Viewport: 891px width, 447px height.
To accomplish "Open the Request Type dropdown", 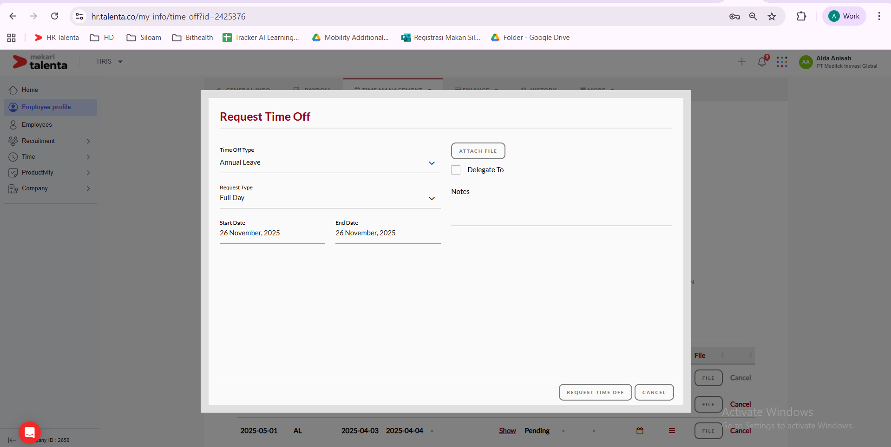I will tap(330, 198).
